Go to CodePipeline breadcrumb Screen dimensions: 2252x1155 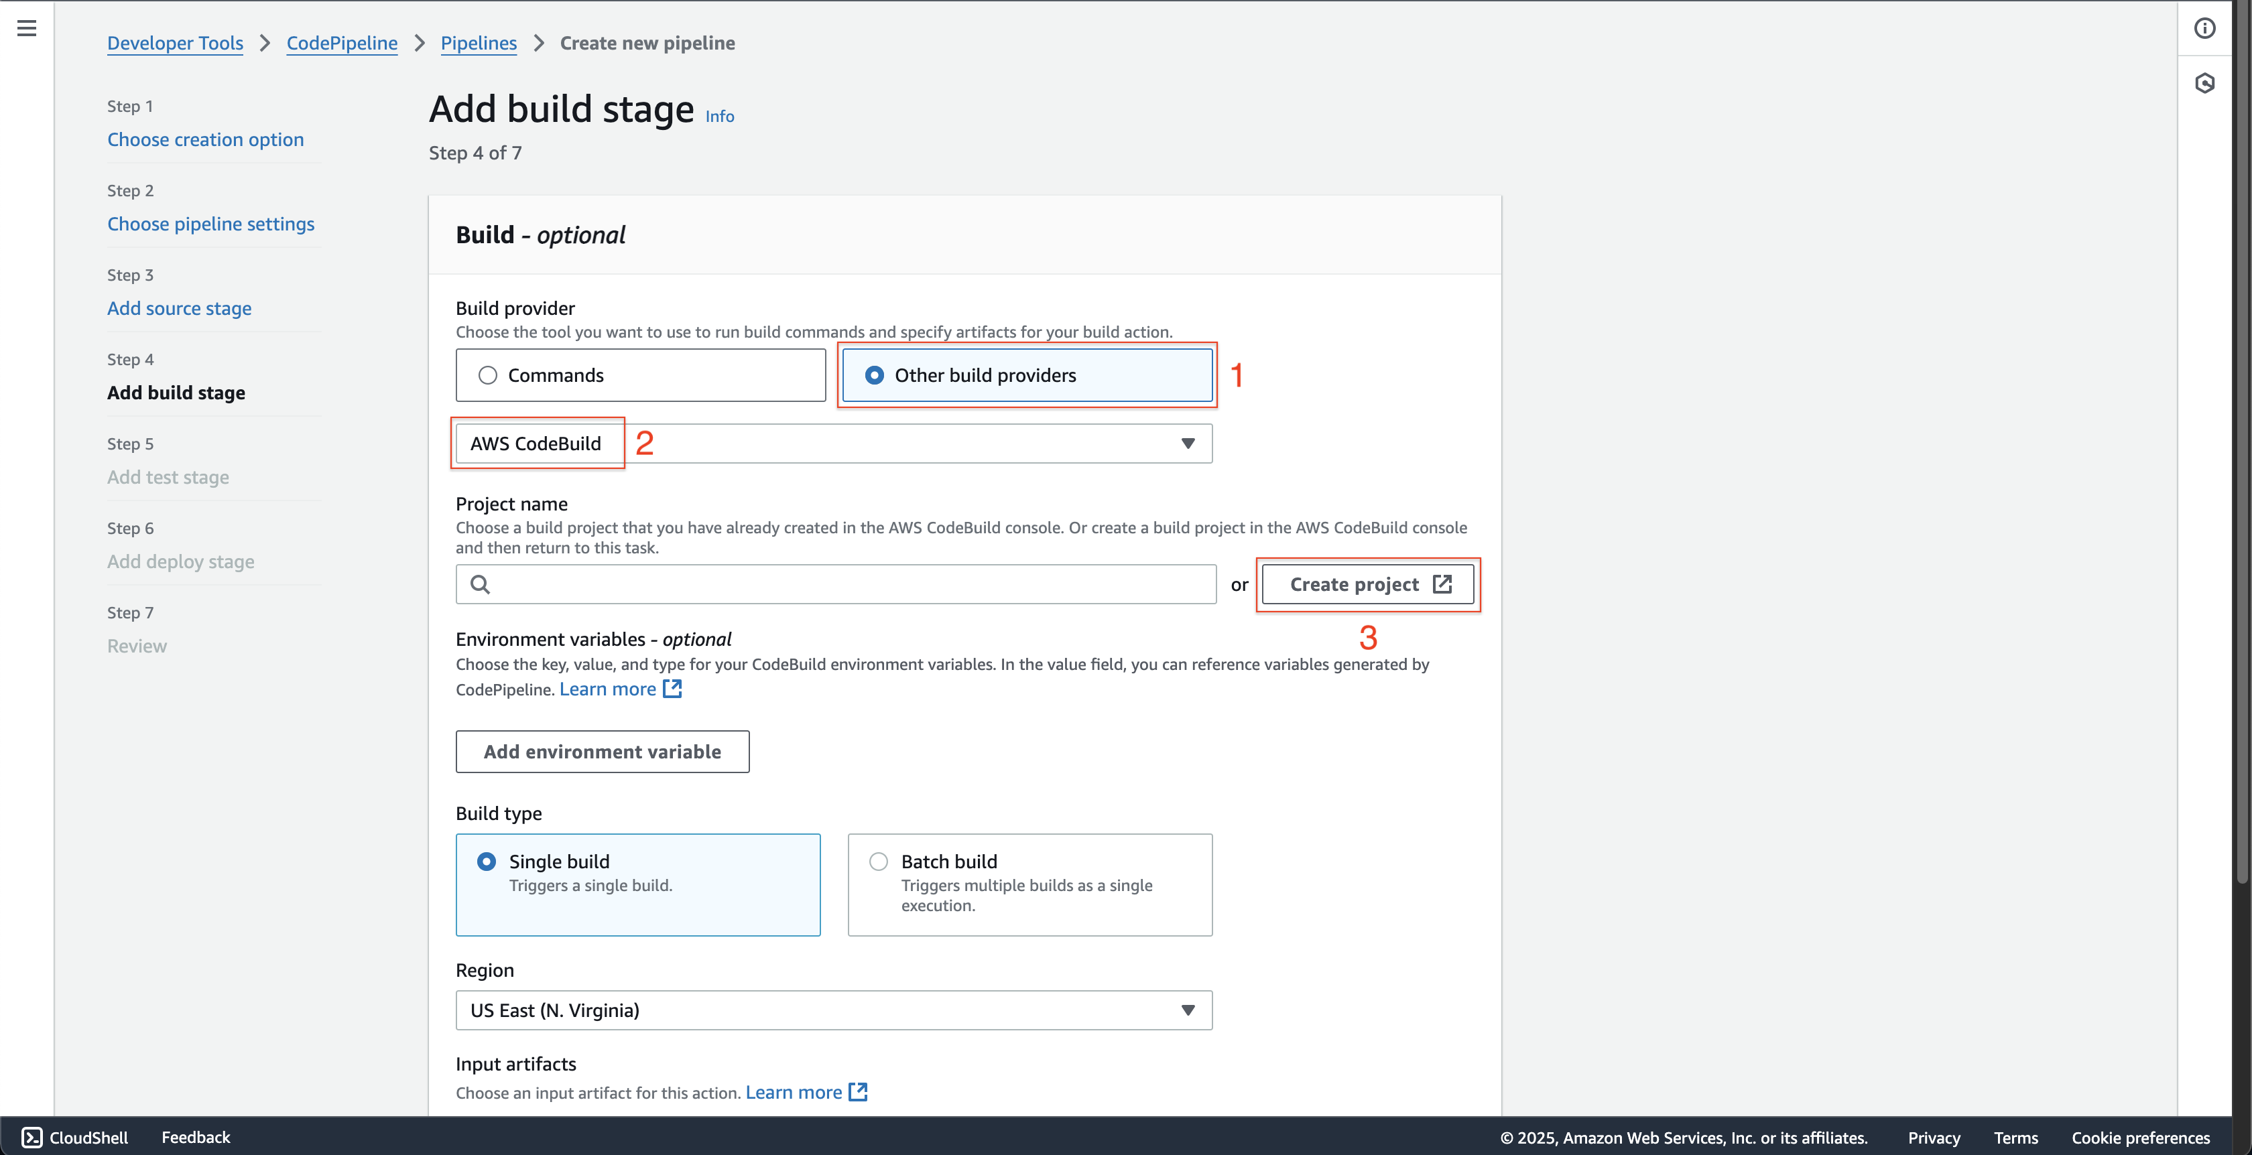pos(342,43)
